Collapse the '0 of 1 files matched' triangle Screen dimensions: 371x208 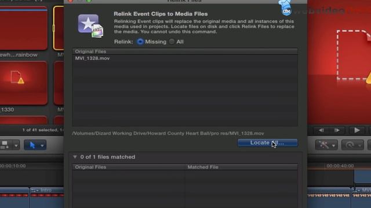click(75, 157)
